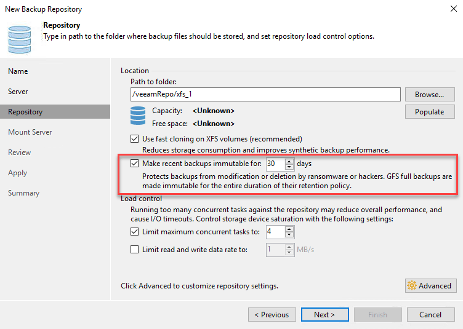Uncheck limit maximum concurrent tasks
Screen dimensions: 463x329
tap(135, 232)
